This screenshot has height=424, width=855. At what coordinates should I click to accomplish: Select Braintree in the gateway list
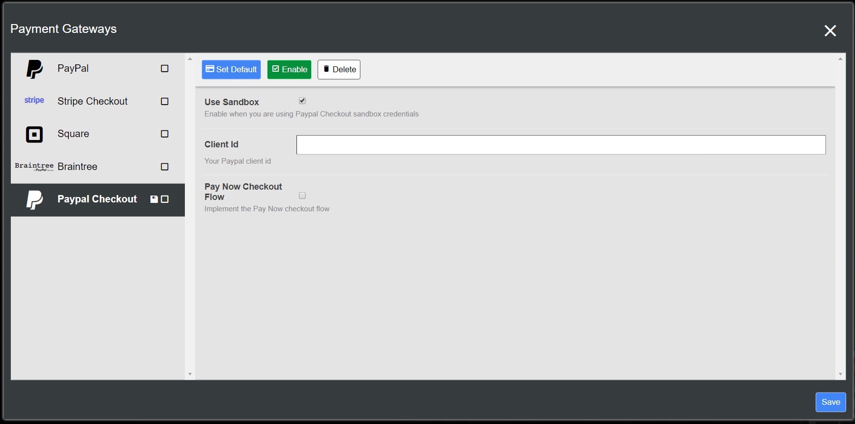pos(77,167)
